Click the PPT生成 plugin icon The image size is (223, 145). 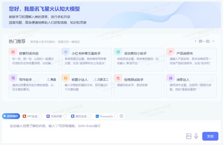[24, 116]
